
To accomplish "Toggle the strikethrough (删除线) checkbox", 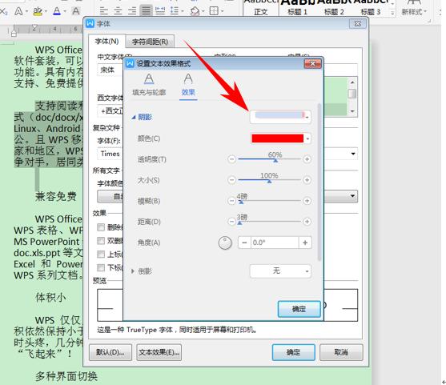I will (x=101, y=227).
